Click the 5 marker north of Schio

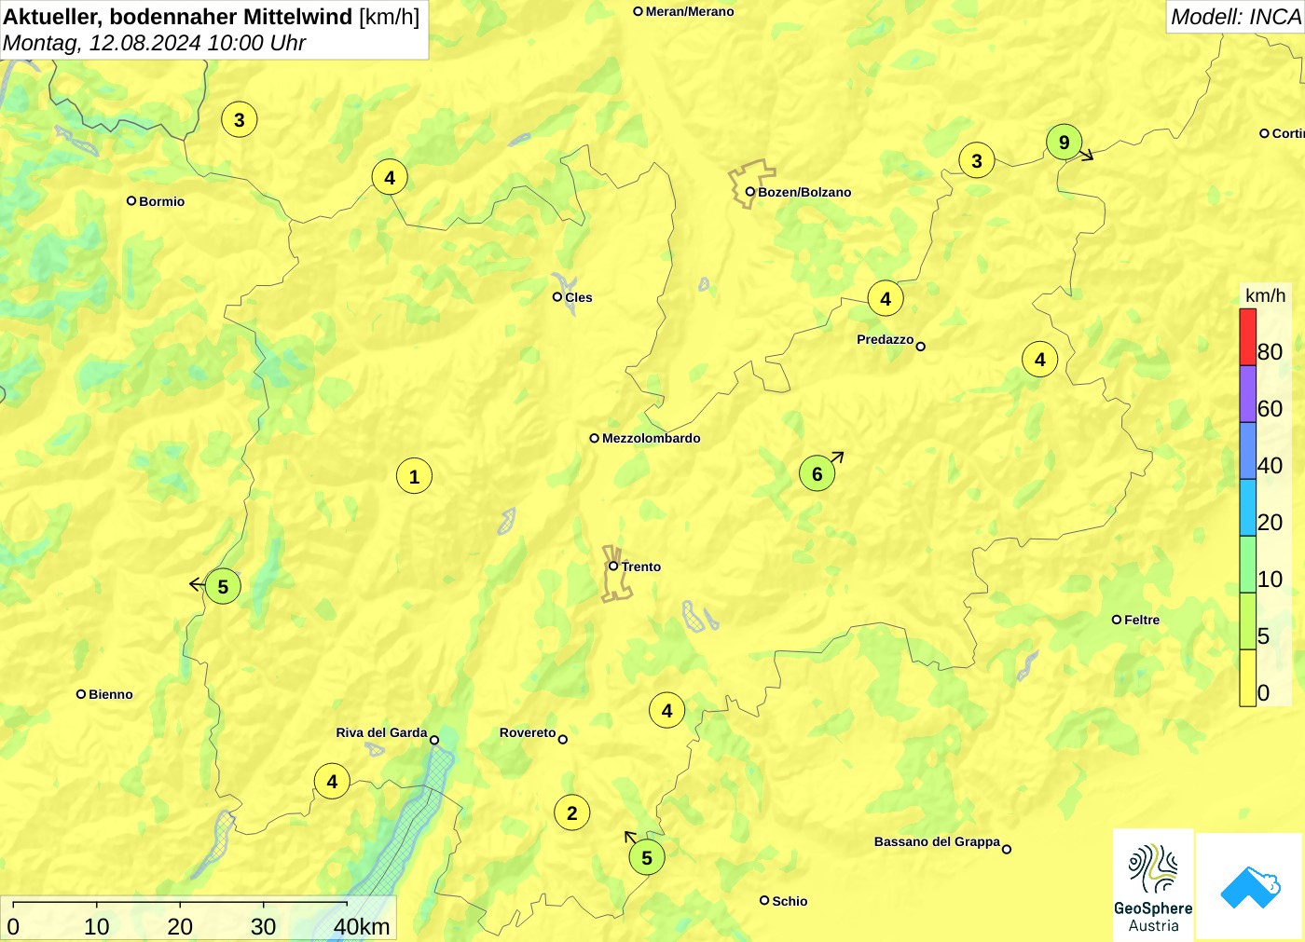click(646, 857)
